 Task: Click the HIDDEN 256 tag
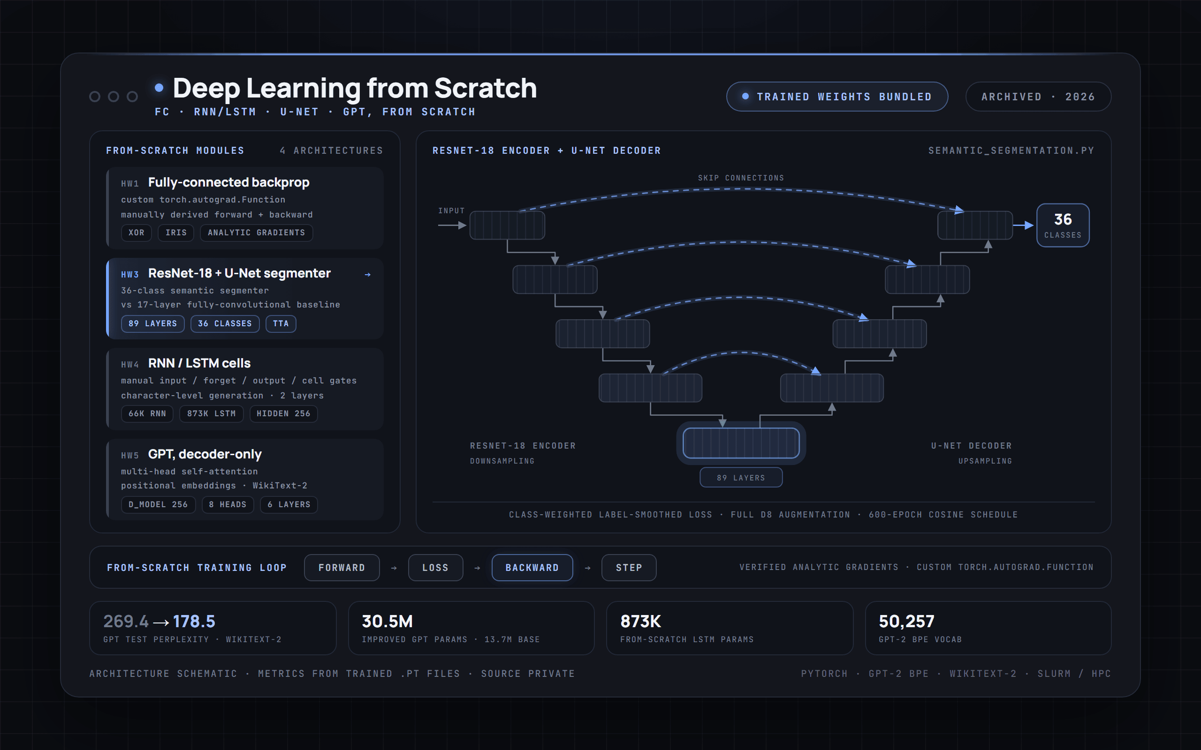tap(283, 414)
